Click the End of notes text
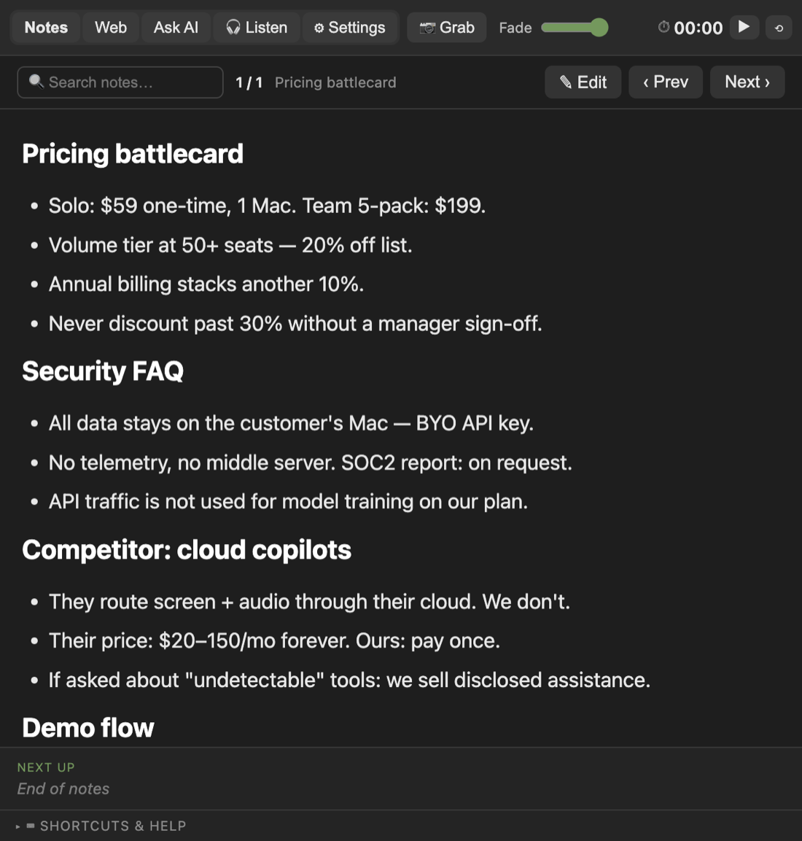Screen dimensions: 802x841 tap(63, 789)
